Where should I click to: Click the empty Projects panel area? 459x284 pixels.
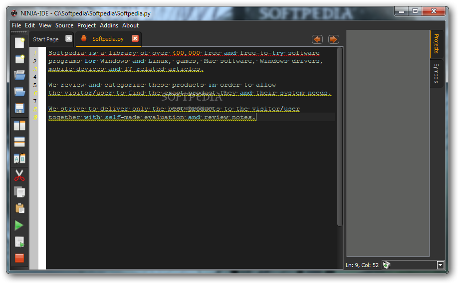388,143
